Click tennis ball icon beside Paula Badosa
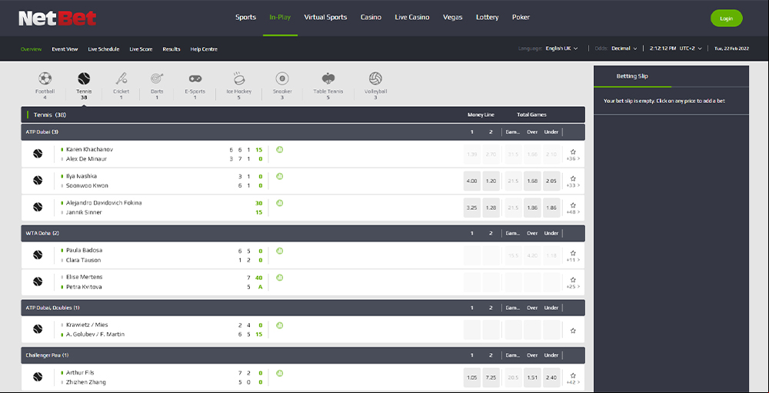The height and width of the screenshot is (393, 769). (x=38, y=255)
